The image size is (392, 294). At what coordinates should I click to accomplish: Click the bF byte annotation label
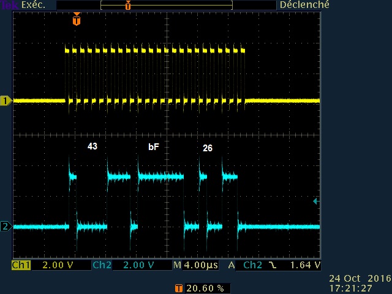pyautogui.click(x=154, y=147)
